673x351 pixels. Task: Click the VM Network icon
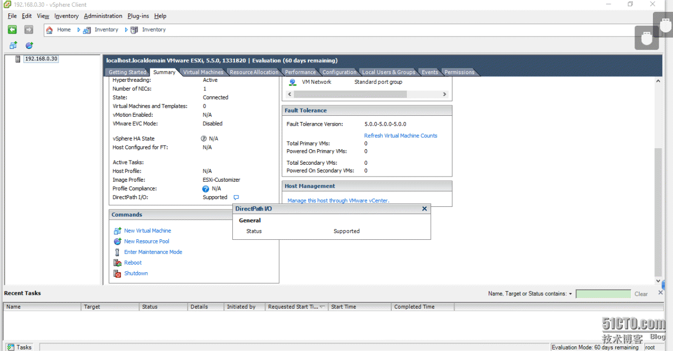tap(292, 82)
